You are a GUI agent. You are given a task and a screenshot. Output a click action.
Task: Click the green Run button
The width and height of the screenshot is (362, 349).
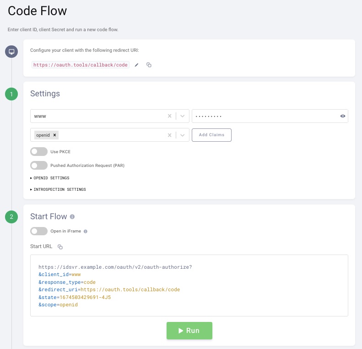point(189,331)
